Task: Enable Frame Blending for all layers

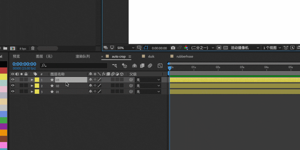Action: (x=142, y=66)
